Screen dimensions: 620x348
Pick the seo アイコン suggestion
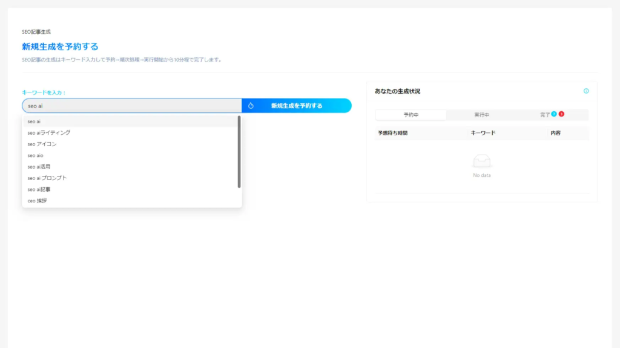coord(131,144)
